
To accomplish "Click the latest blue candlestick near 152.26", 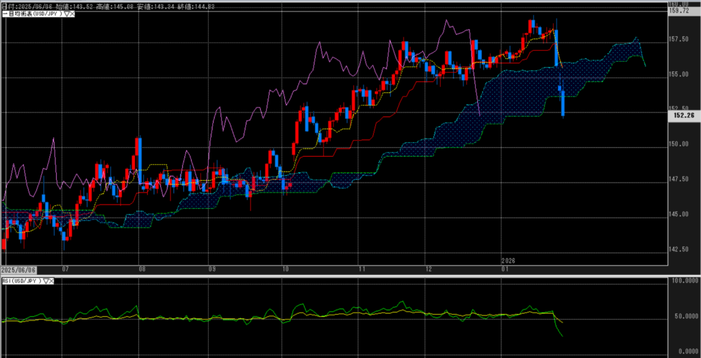I will pyautogui.click(x=563, y=103).
